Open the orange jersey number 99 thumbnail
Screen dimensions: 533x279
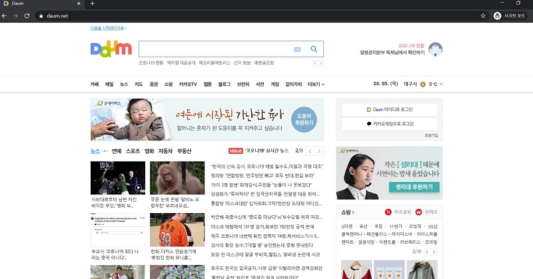pos(177,230)
